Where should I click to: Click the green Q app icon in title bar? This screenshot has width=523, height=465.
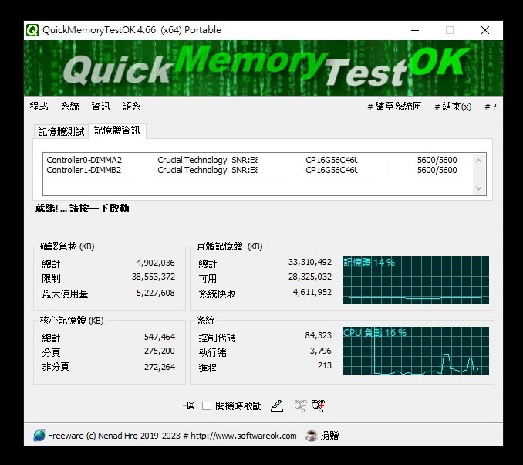[x=32, y=30]
